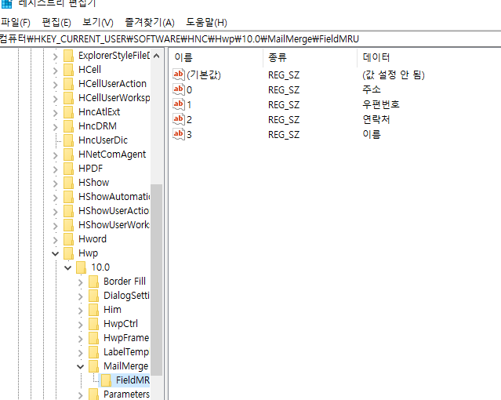The width and height of the screenshot is (501, 400).
Task: Click the Hword folder icon
Action: coord(68,239)
